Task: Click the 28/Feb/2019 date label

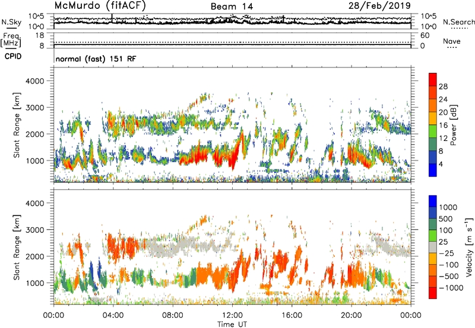Action: click(x=379, y=5)
